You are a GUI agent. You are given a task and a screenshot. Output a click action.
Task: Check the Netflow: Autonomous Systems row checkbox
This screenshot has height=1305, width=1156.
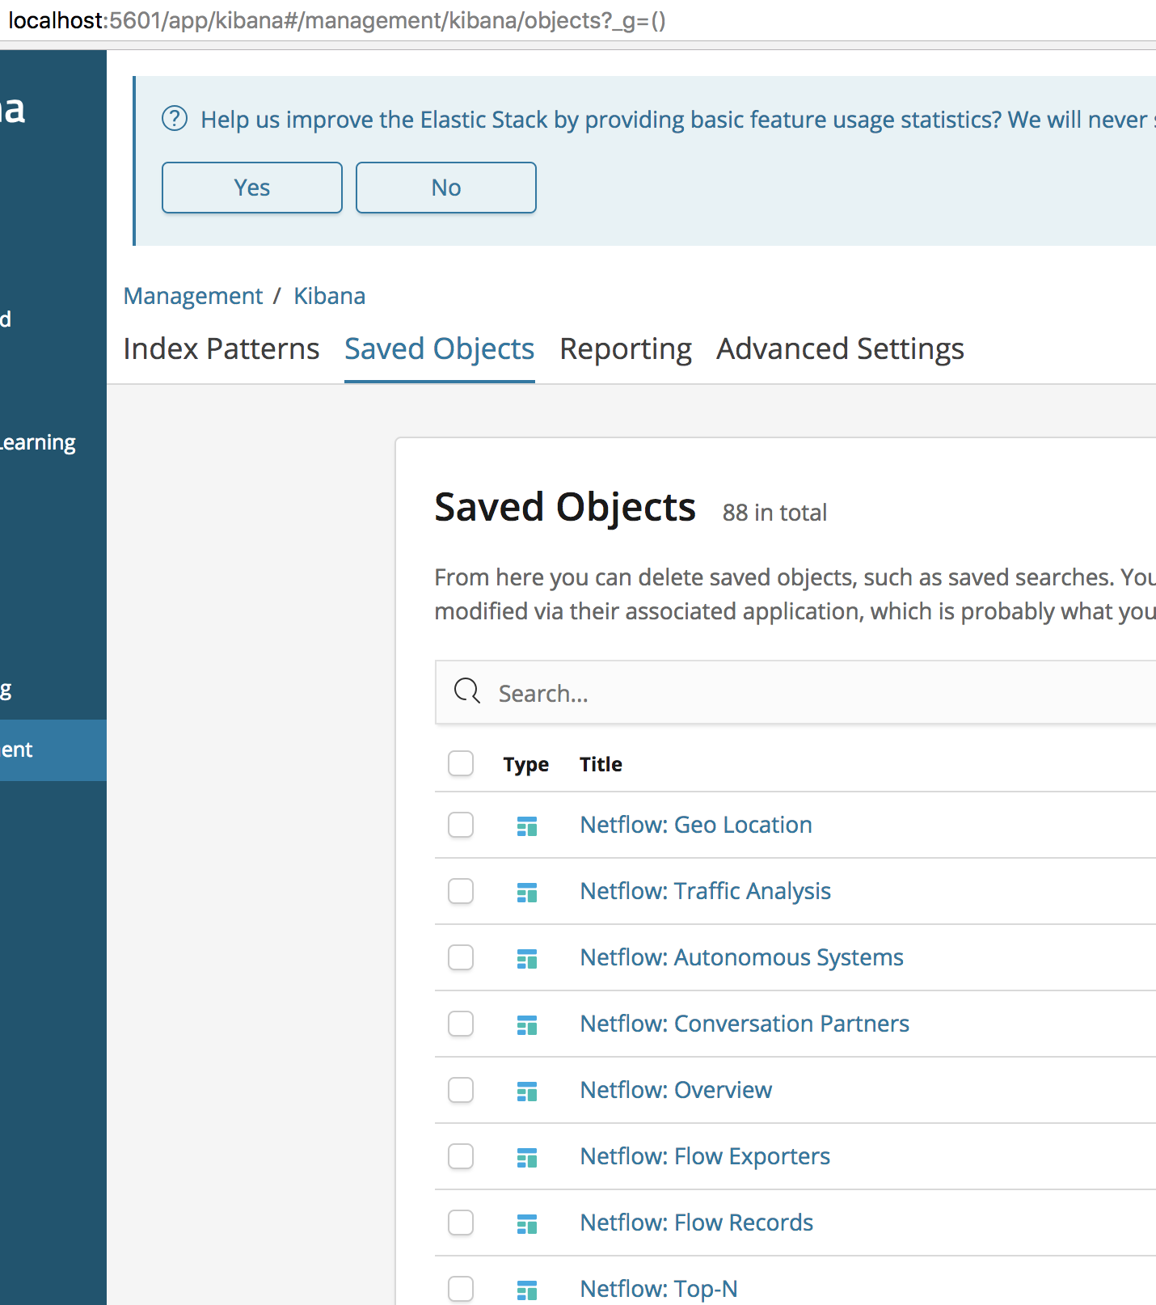click(461, 957)
